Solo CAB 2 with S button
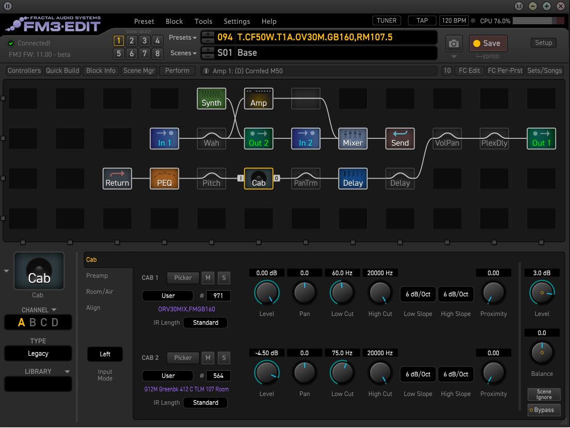570x428 pixels. coord(224,358)
